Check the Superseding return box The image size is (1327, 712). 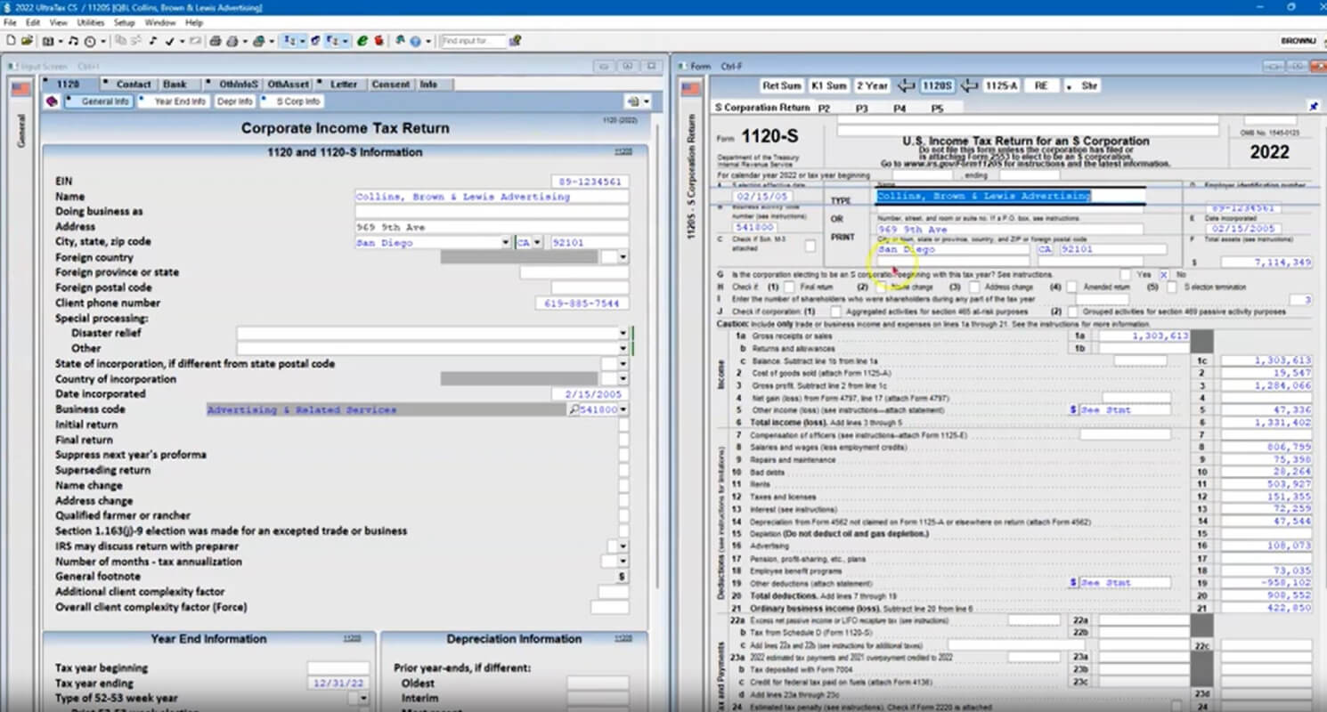click(x=623, y=470)
